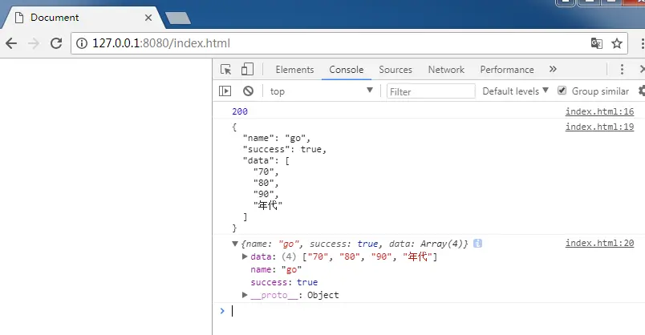Toggle the Group similar checkbox
This screenshot has width=645, height=335.
[562, 91]
